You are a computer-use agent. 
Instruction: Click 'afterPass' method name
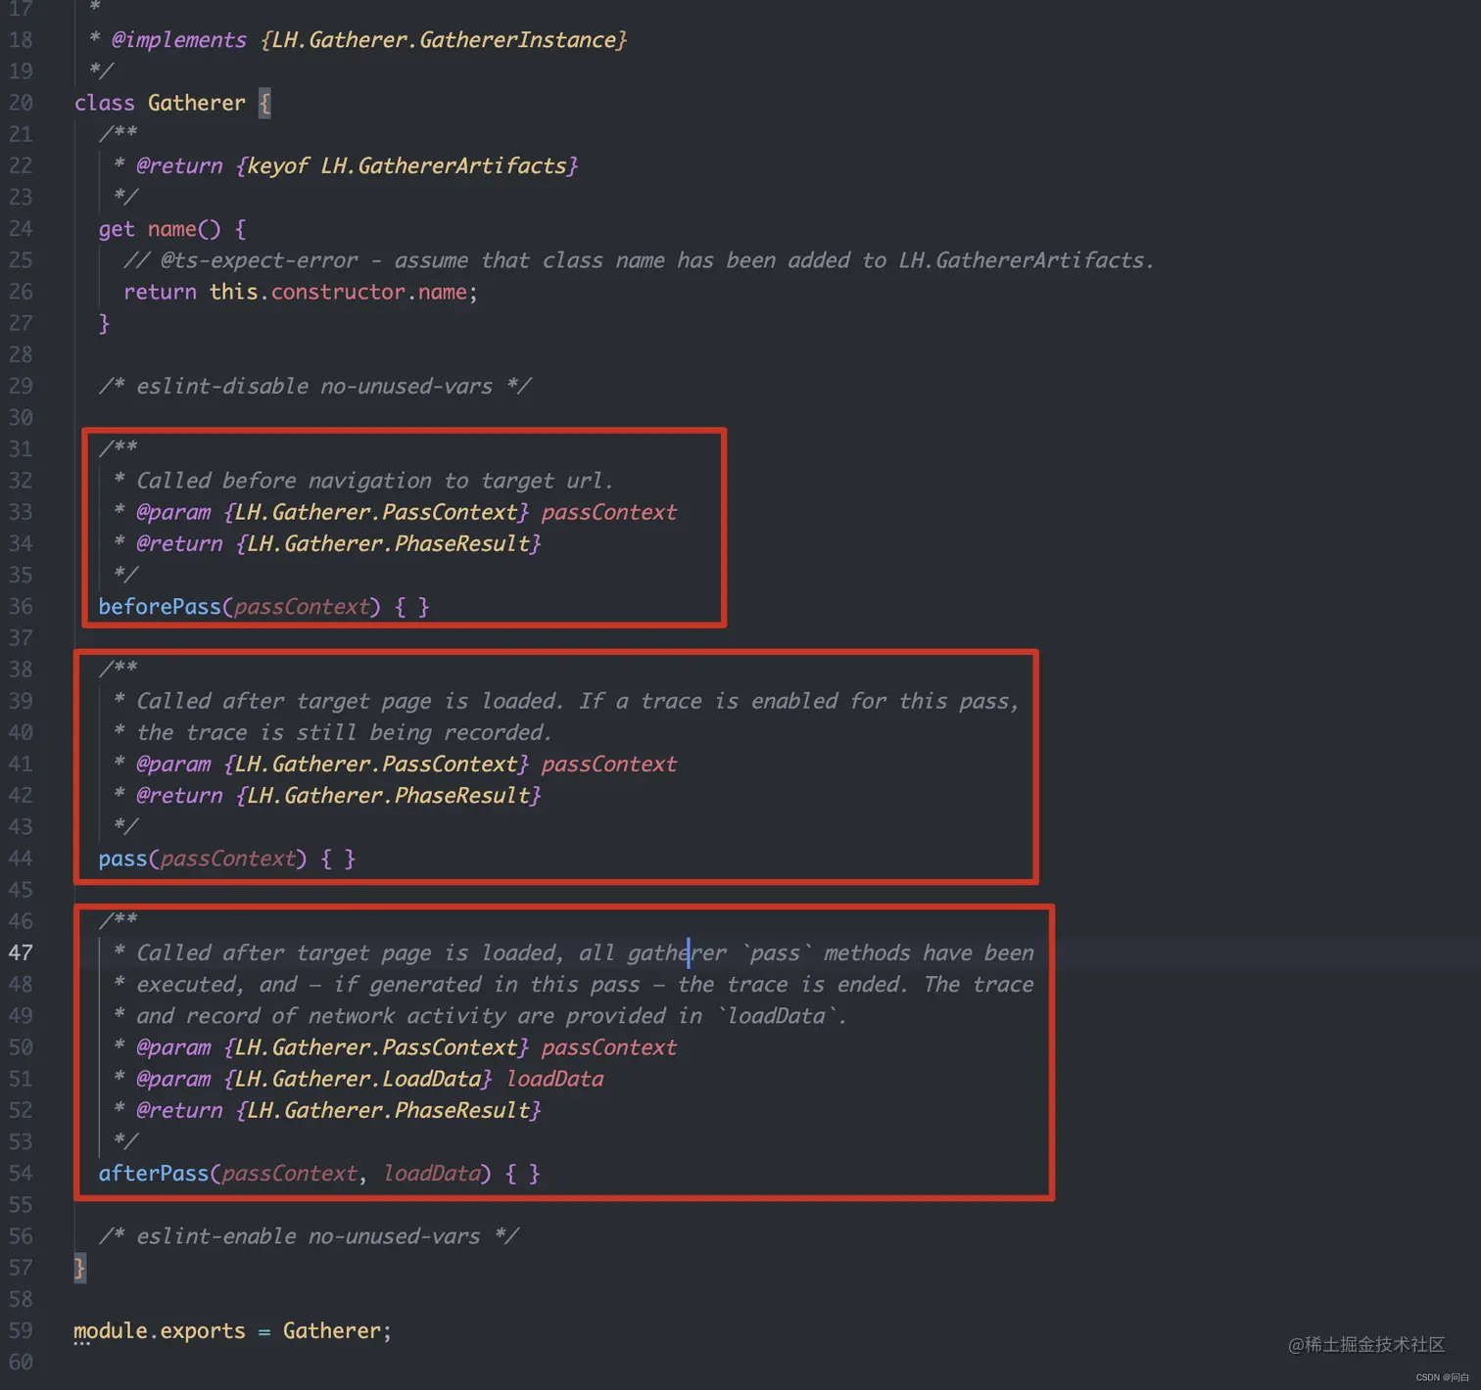pos(154,1174)
